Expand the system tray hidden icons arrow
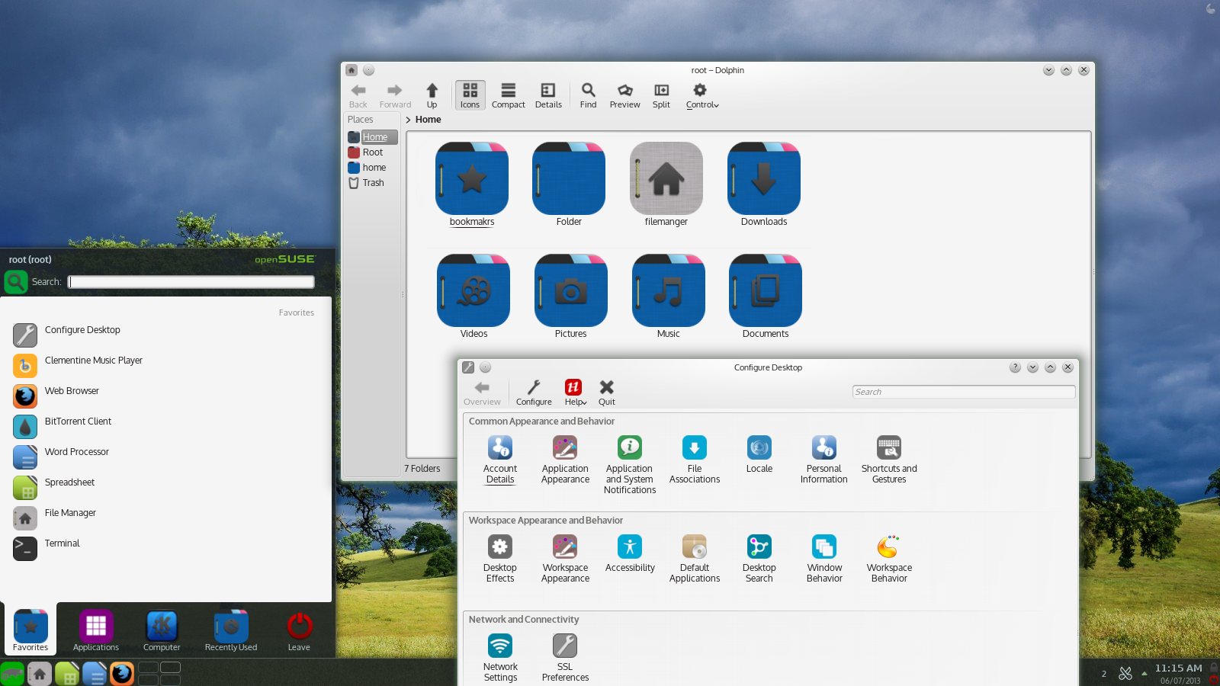Image resolution: width=1220 pixels, height=686 pixels. click(1144, 673)
